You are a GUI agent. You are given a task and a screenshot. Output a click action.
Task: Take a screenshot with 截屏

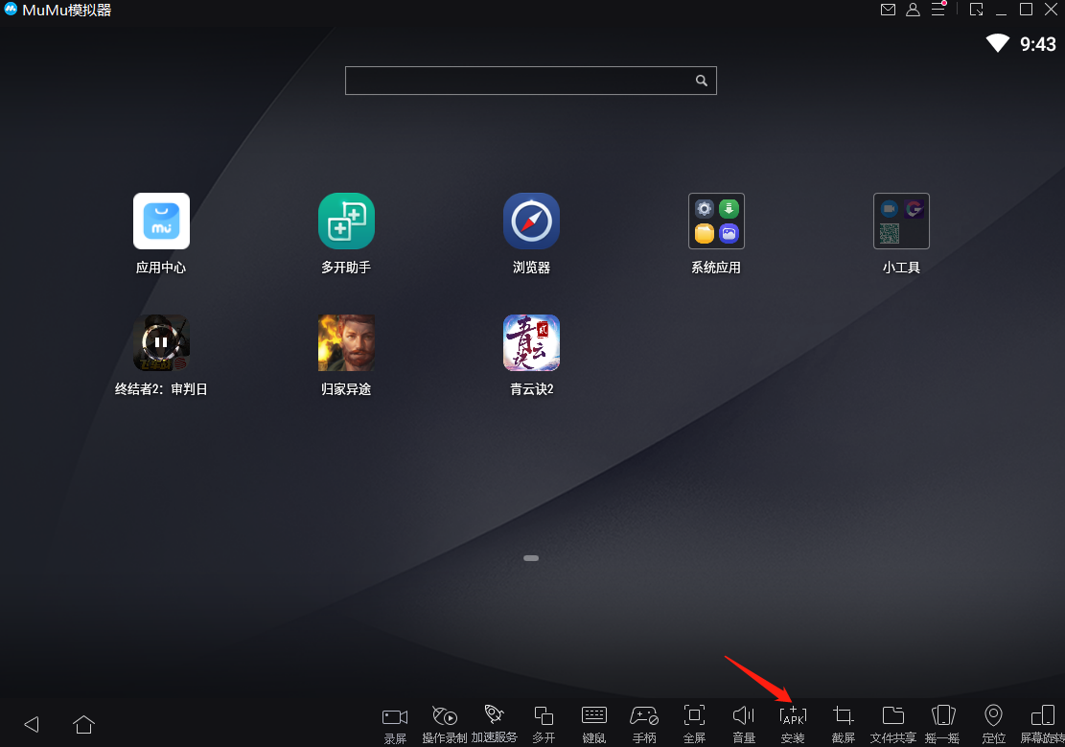tap(844, 715)
